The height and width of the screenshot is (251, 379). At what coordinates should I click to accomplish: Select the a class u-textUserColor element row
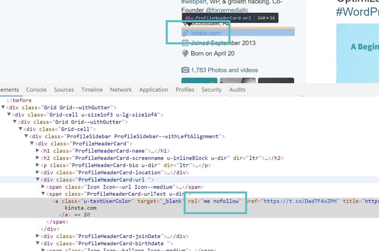(189, 201)
